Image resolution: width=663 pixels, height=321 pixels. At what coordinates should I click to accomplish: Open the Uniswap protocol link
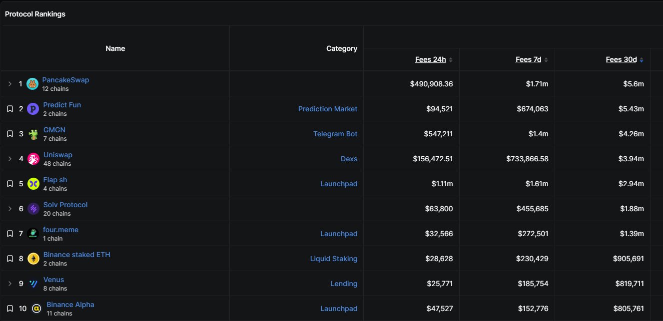(x=58, y=155)
